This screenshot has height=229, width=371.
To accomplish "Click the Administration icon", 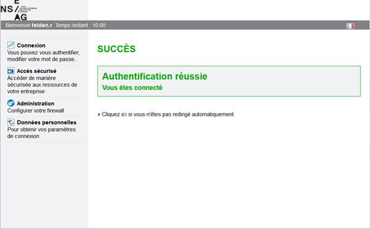I will pyautogui.click(x=10, y=103).
